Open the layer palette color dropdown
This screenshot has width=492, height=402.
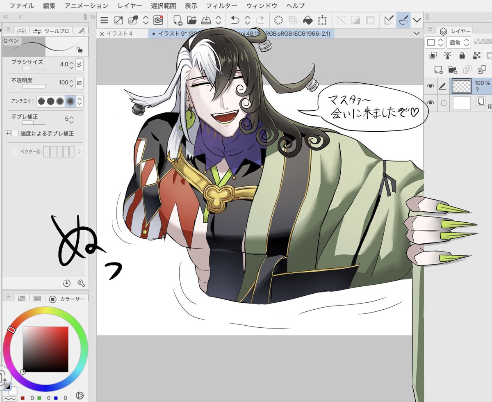point(435,42)
